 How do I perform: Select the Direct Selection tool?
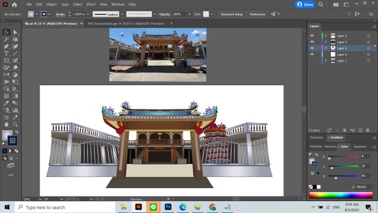coord(15,32)
